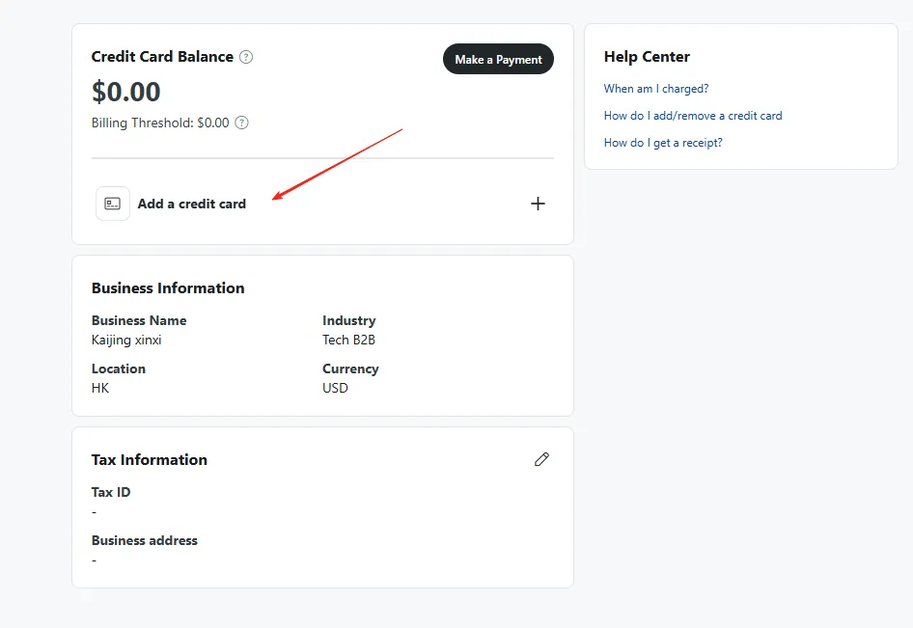The image size is (913, 628).
Task: Click the Help Center heading
Action: tap(647, 57)
